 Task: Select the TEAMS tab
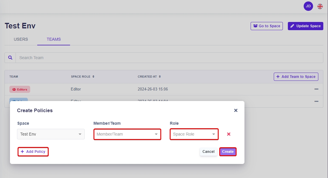54,39
